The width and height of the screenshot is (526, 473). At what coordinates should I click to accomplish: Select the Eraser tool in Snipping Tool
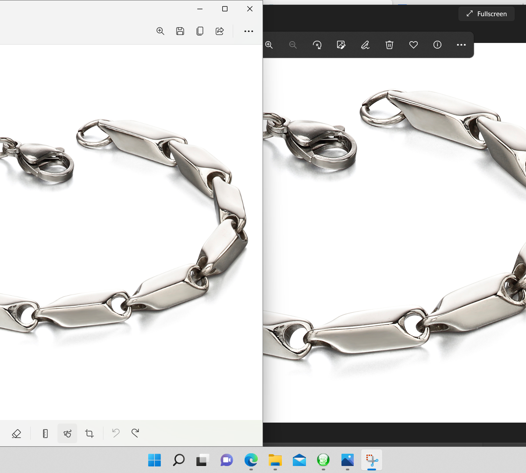click(17, 433)
